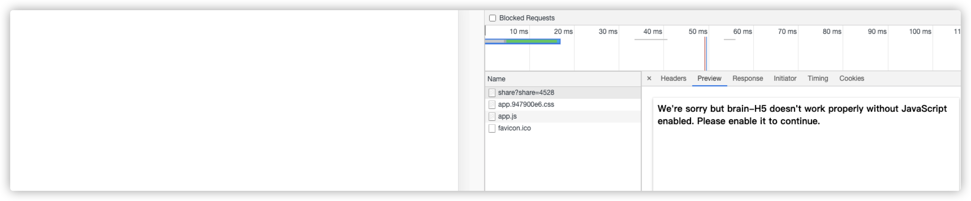Show the Response tab

[747, 78]
